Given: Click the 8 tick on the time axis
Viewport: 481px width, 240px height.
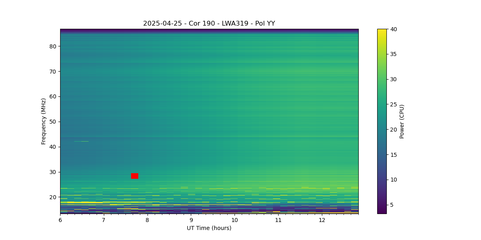Looking at the screenshot, I should point(147,220).
